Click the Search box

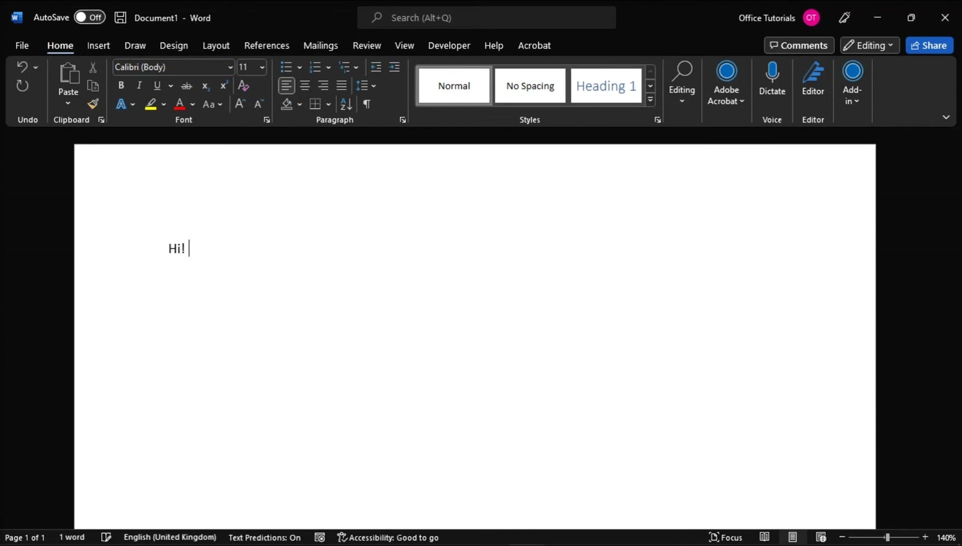[487, 18]
